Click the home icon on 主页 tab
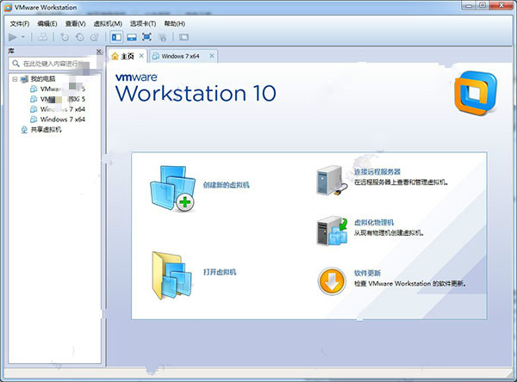Image resolution: width=517 pixels, height=382 pixels. tap(115, 56)
